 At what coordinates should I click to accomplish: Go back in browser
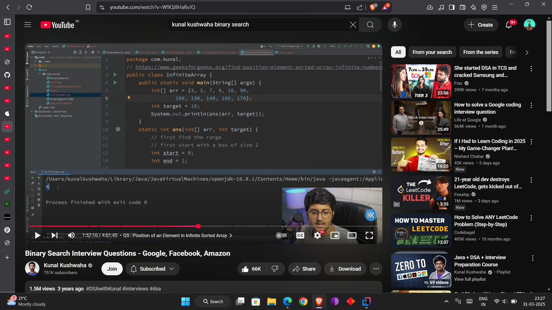pyautogui.click(x=7, y=7)
